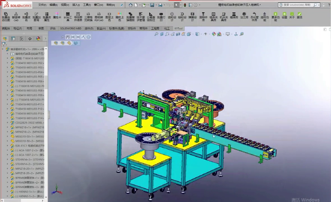This screenshot has width=331, height=202.
Task: Show more panel tabs with the chevron
Action: tap(45, 39)
